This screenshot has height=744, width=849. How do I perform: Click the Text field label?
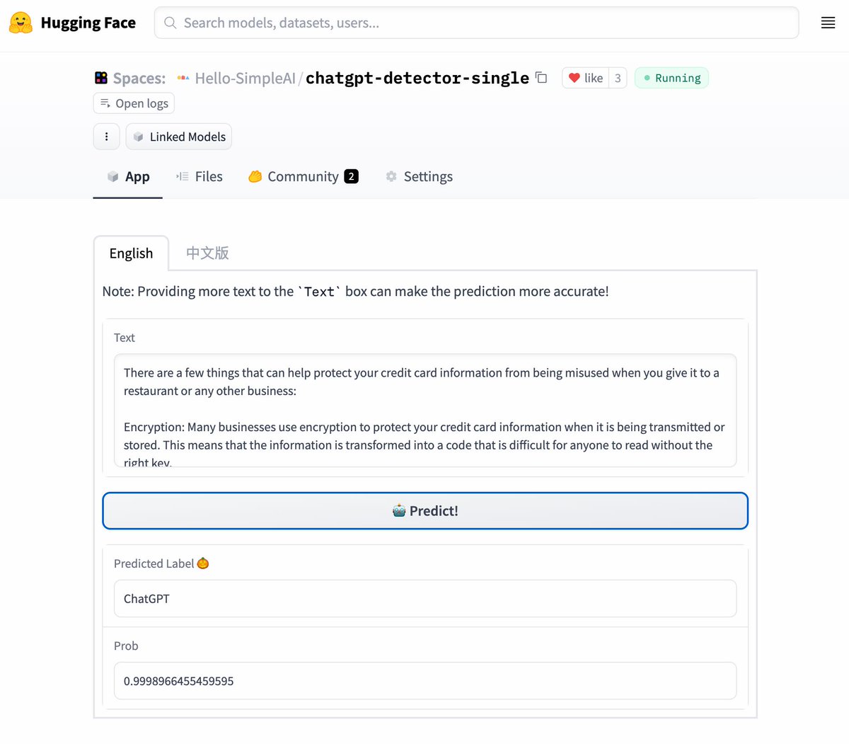125,338
